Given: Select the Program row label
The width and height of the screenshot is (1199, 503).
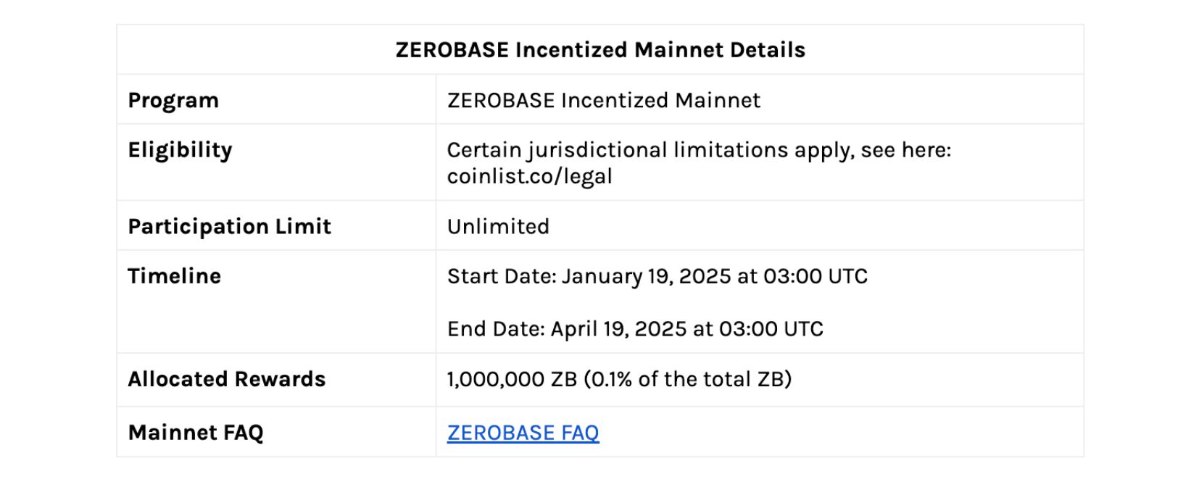Looking at the screenshot, I should click(173, 100).
